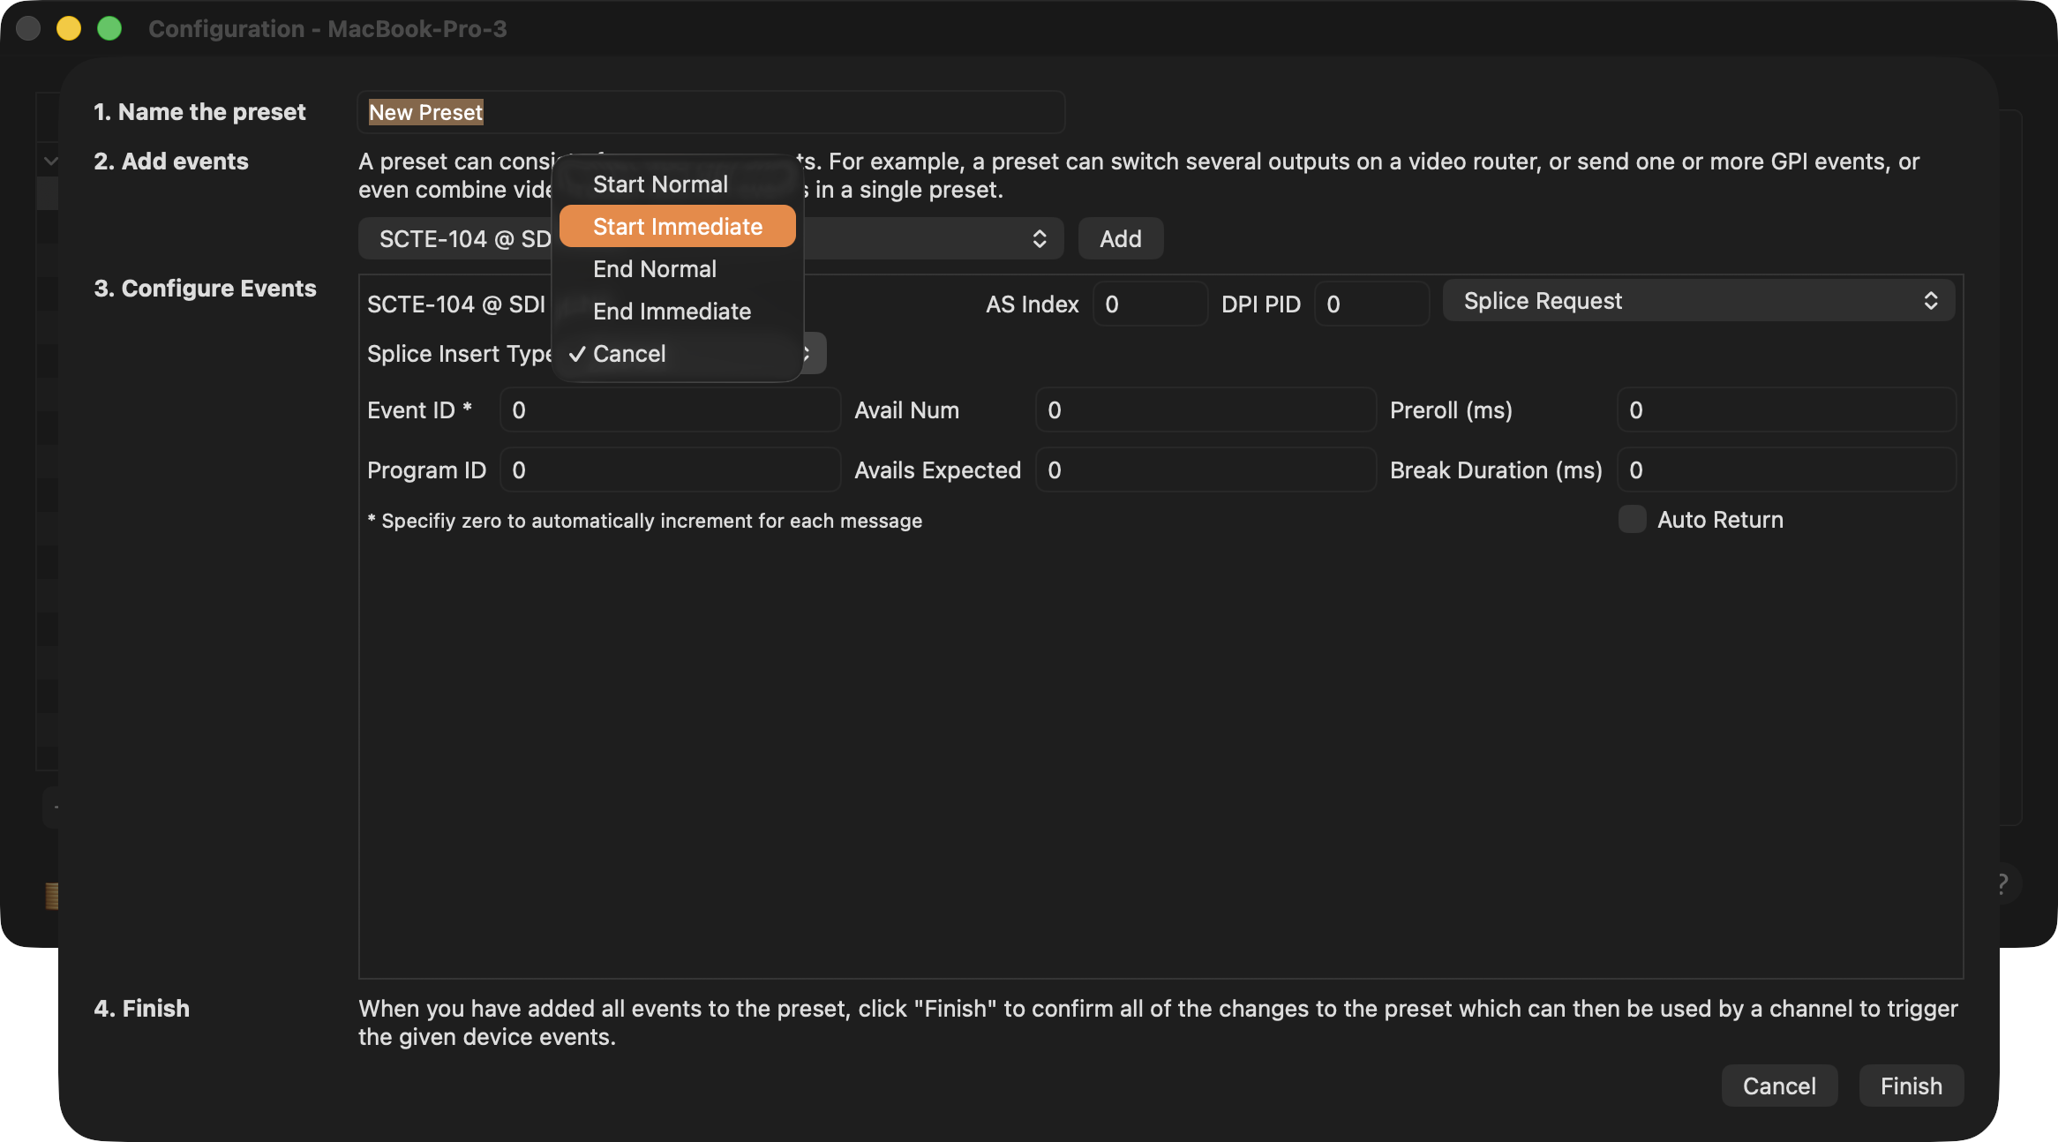
Task: Click the Cancel button next to Finish
Action: click(x=1779, y=1086)
